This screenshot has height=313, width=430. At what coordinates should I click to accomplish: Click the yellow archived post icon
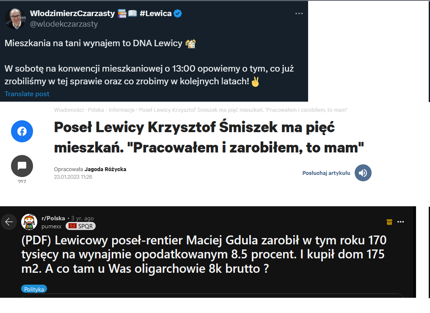[x=389, y=222]
